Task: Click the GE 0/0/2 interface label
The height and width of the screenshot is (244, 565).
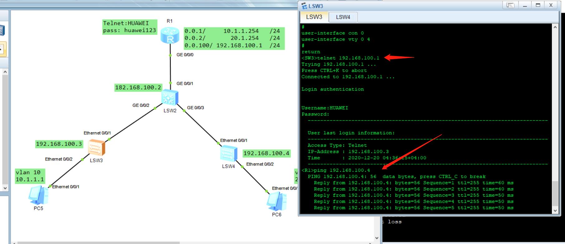Action: pos(141,105)
